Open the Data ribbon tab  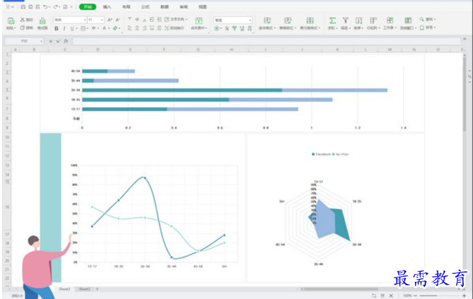pyautogui.click(x=164, y=7)
